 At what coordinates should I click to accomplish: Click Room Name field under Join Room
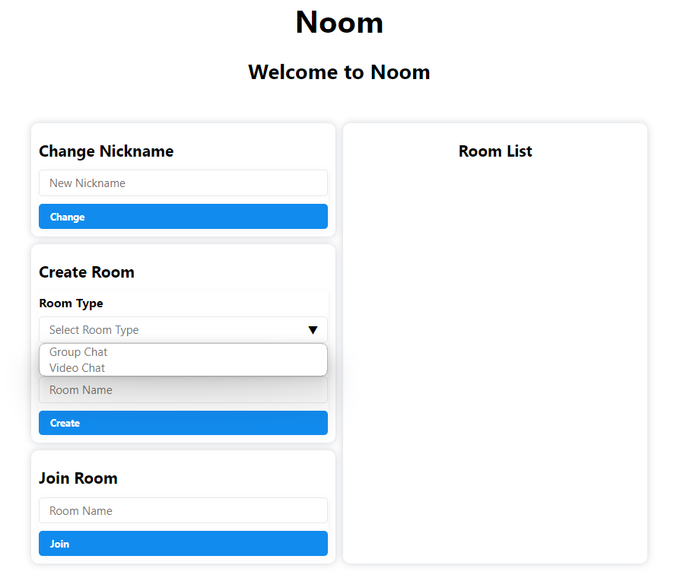click(x=183, y=511)
